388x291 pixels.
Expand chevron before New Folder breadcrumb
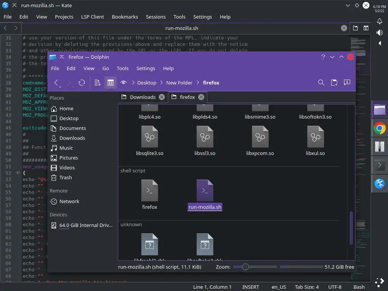point(161,83)
